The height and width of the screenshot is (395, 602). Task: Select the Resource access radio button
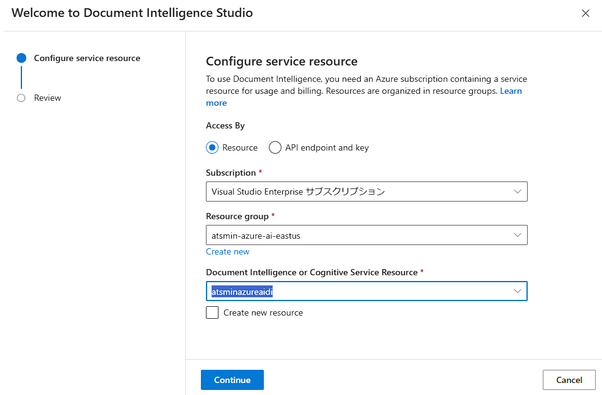[x=212, y=147]
